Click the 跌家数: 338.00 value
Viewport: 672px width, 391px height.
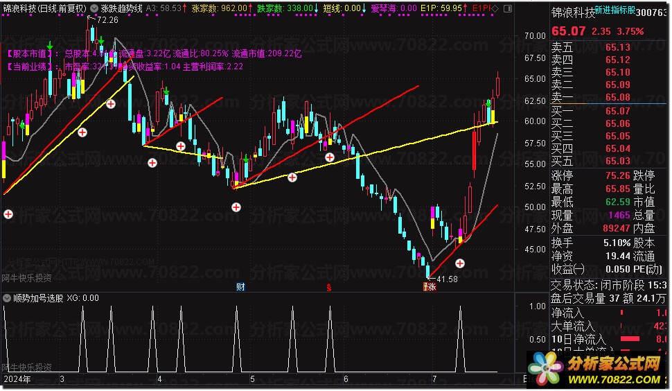tap(288, 8)
